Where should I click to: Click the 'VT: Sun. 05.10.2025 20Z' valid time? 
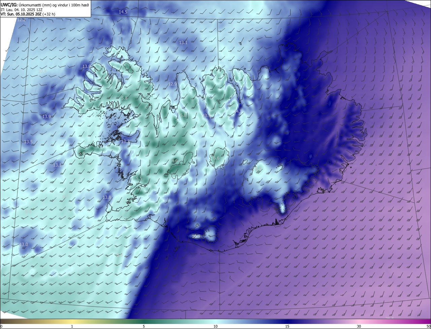[21, 14]
